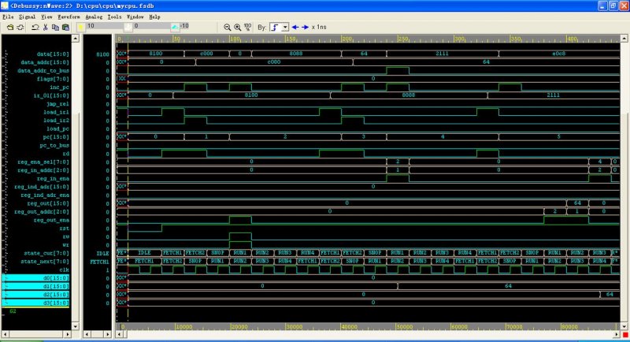This screenshot has width=630, height=342.
Task: Click the 8088 value in ir_01 waveform
Action: [408, 95]
